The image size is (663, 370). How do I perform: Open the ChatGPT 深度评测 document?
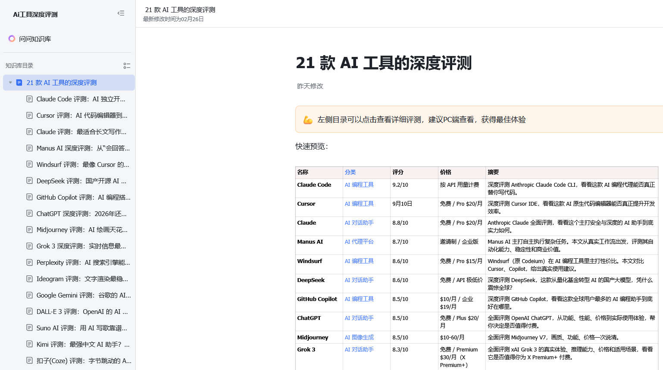pyautogui.click(x=81, y=214)
